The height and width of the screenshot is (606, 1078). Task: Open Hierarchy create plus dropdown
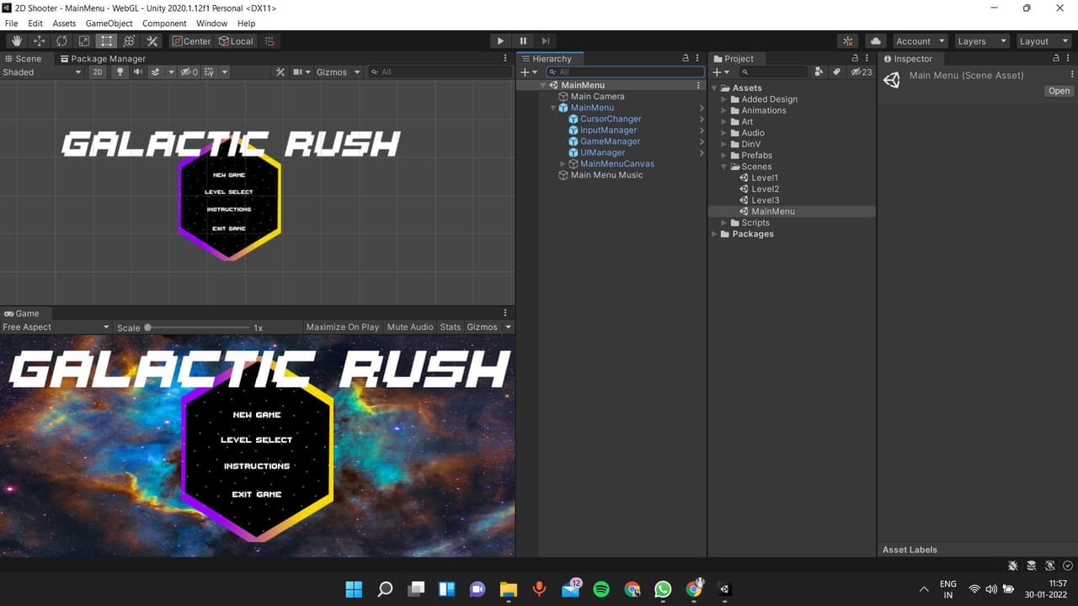click(528, 72)
